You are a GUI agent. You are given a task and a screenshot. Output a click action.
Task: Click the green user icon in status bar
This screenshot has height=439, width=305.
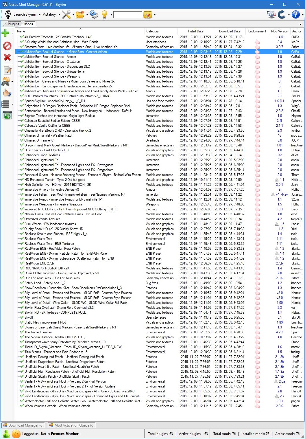click(x=6, y=434)
